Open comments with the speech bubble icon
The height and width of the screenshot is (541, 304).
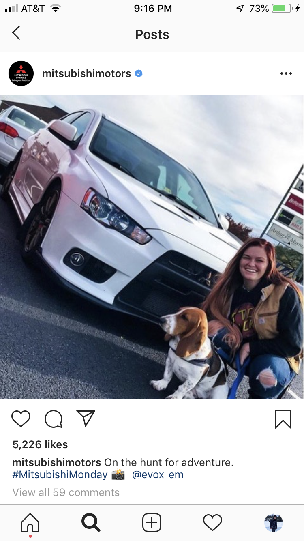[54, 419]
